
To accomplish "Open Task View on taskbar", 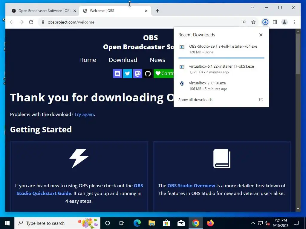I will click(122, 223).
